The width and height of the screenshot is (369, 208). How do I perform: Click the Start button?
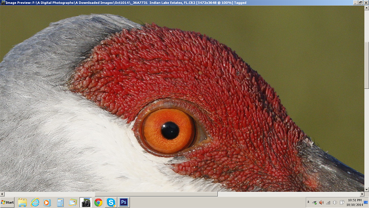pyautogui.click(x=7, y=202)
